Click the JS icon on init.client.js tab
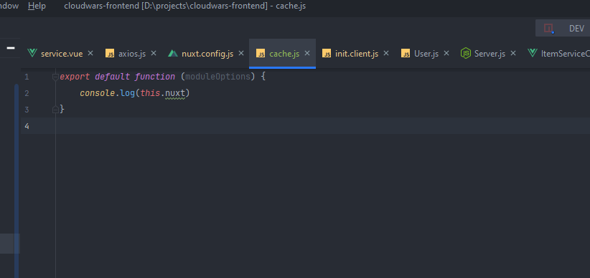The height and width of the screenshot is (278, 590). [327, 53]
